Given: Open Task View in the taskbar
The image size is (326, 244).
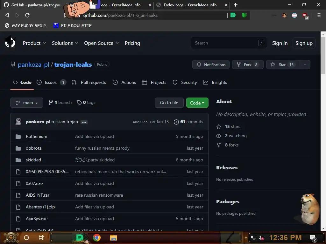Looking at the screenshot, I should (x=42, y=238).
